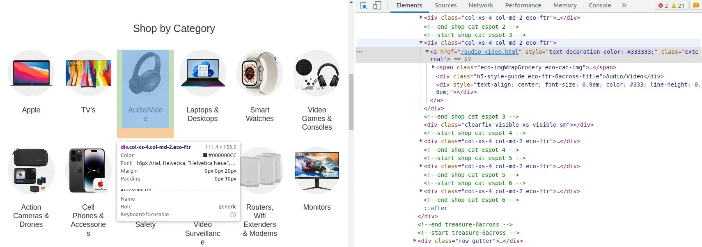Viewport: 702px width, 247px height.
Task: Select the 'start shop cat espot 3' comment
Action: [x=475, y=35]
